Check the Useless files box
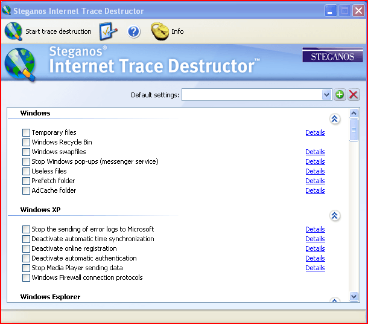Viewport: 368px width, 324px height. [x=26, y=171]
